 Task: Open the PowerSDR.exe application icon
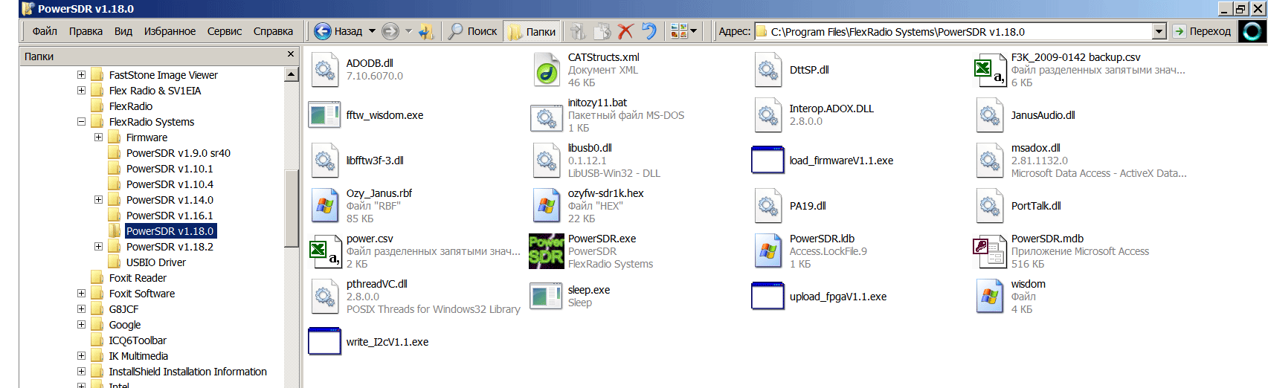(547, 251)
